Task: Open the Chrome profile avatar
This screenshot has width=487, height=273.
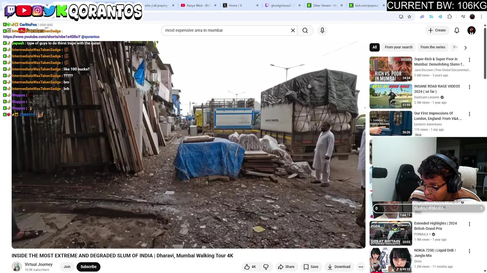Action: (472, 17)
